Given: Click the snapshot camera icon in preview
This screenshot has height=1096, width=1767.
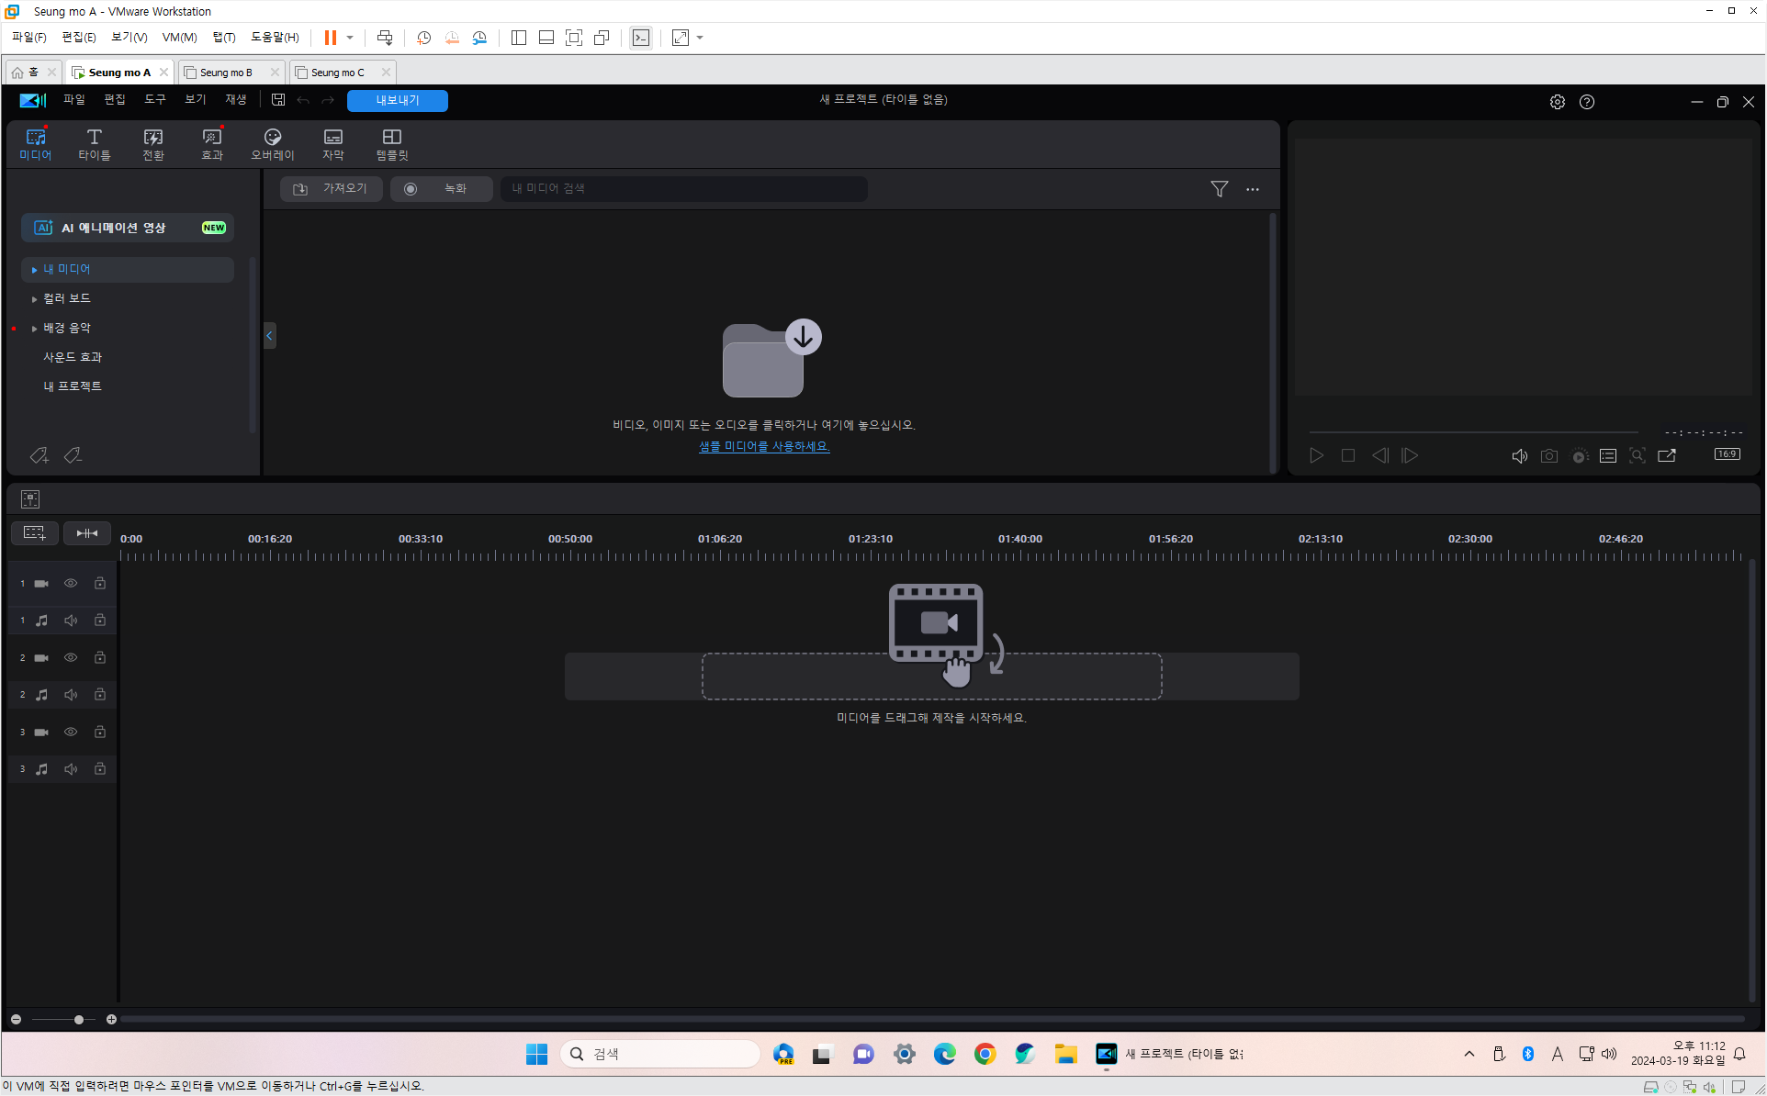Looking at the screenshot, I should pyautogui.click(x=1548, y=455).
